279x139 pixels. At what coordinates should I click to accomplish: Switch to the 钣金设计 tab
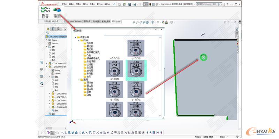[51, 21]
